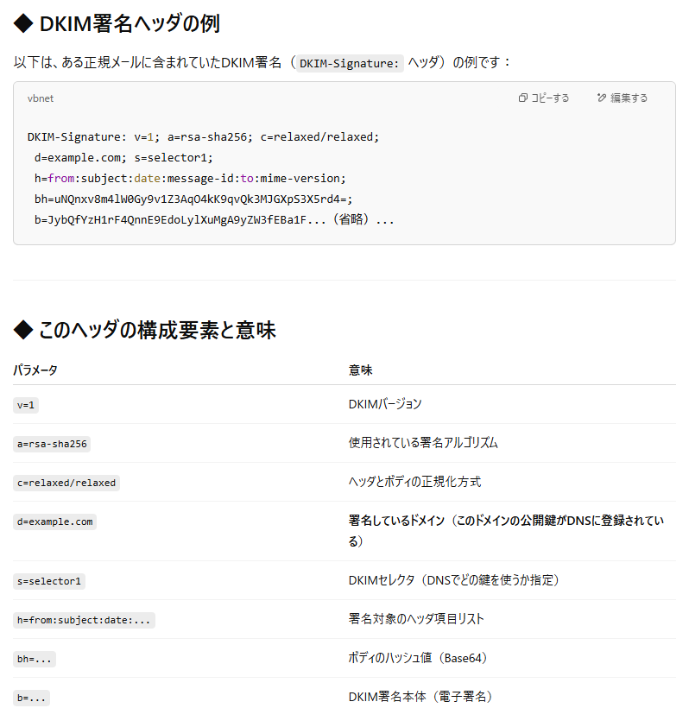Click the コピーする button label
The width and height of the screenshot is (689, 727).
point(550,98)
